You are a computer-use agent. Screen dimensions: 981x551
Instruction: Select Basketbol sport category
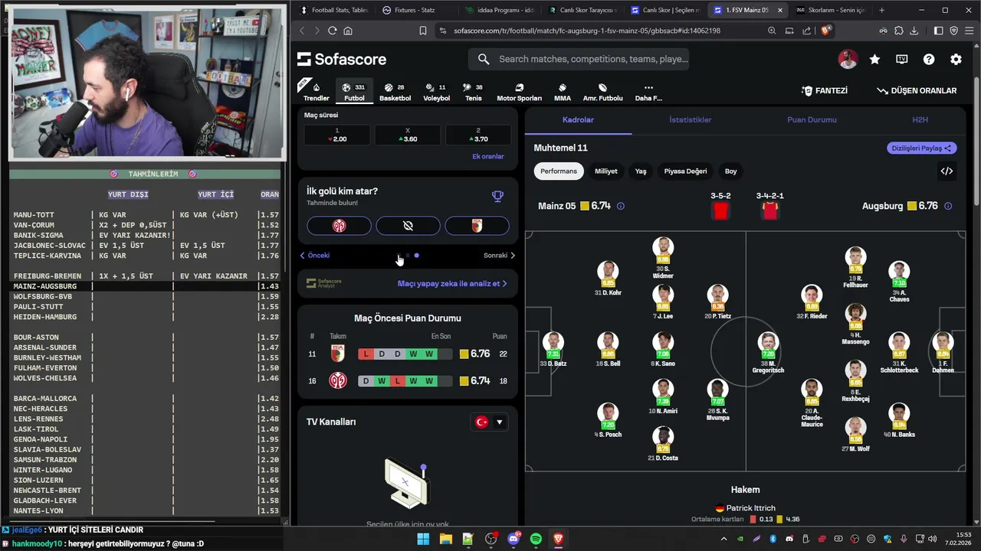(x=395, y=92)
